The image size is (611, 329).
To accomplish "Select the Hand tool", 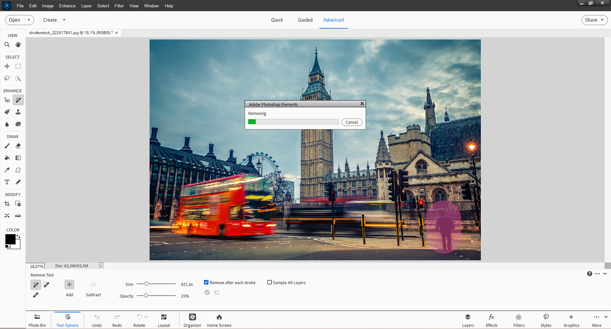I will [x=18, y=45].
